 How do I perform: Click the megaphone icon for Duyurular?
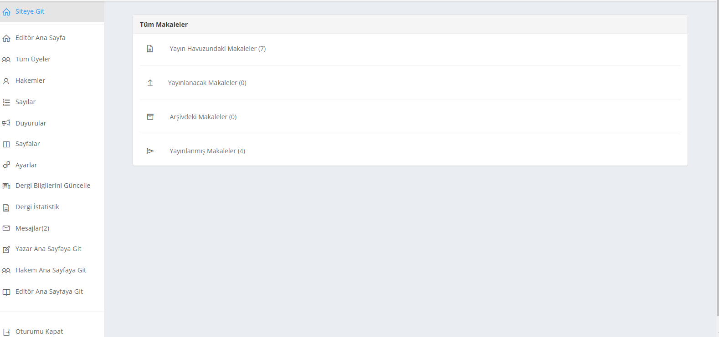pos(6,123)
